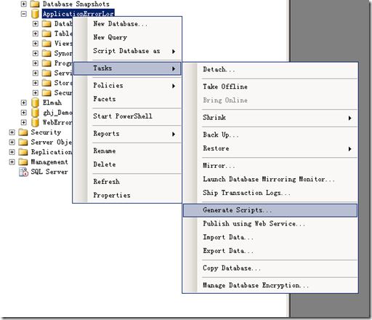Image resolution: width=372 pixels, height=320 pixels.
Task: Click the Elmah database icon
Action: [35, 103]
